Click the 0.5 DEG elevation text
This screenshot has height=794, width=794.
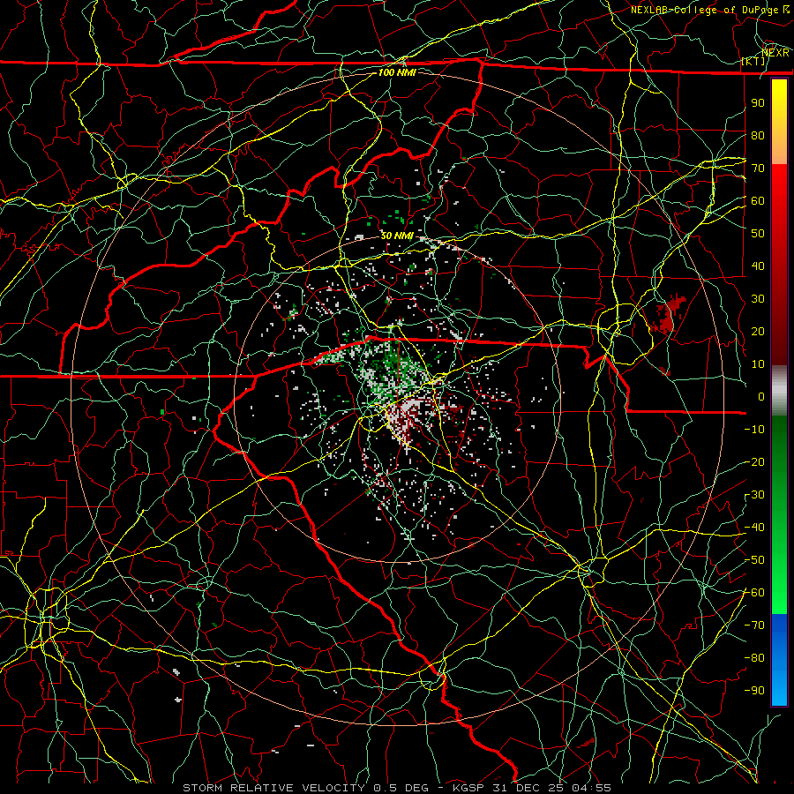click(401, 788)
